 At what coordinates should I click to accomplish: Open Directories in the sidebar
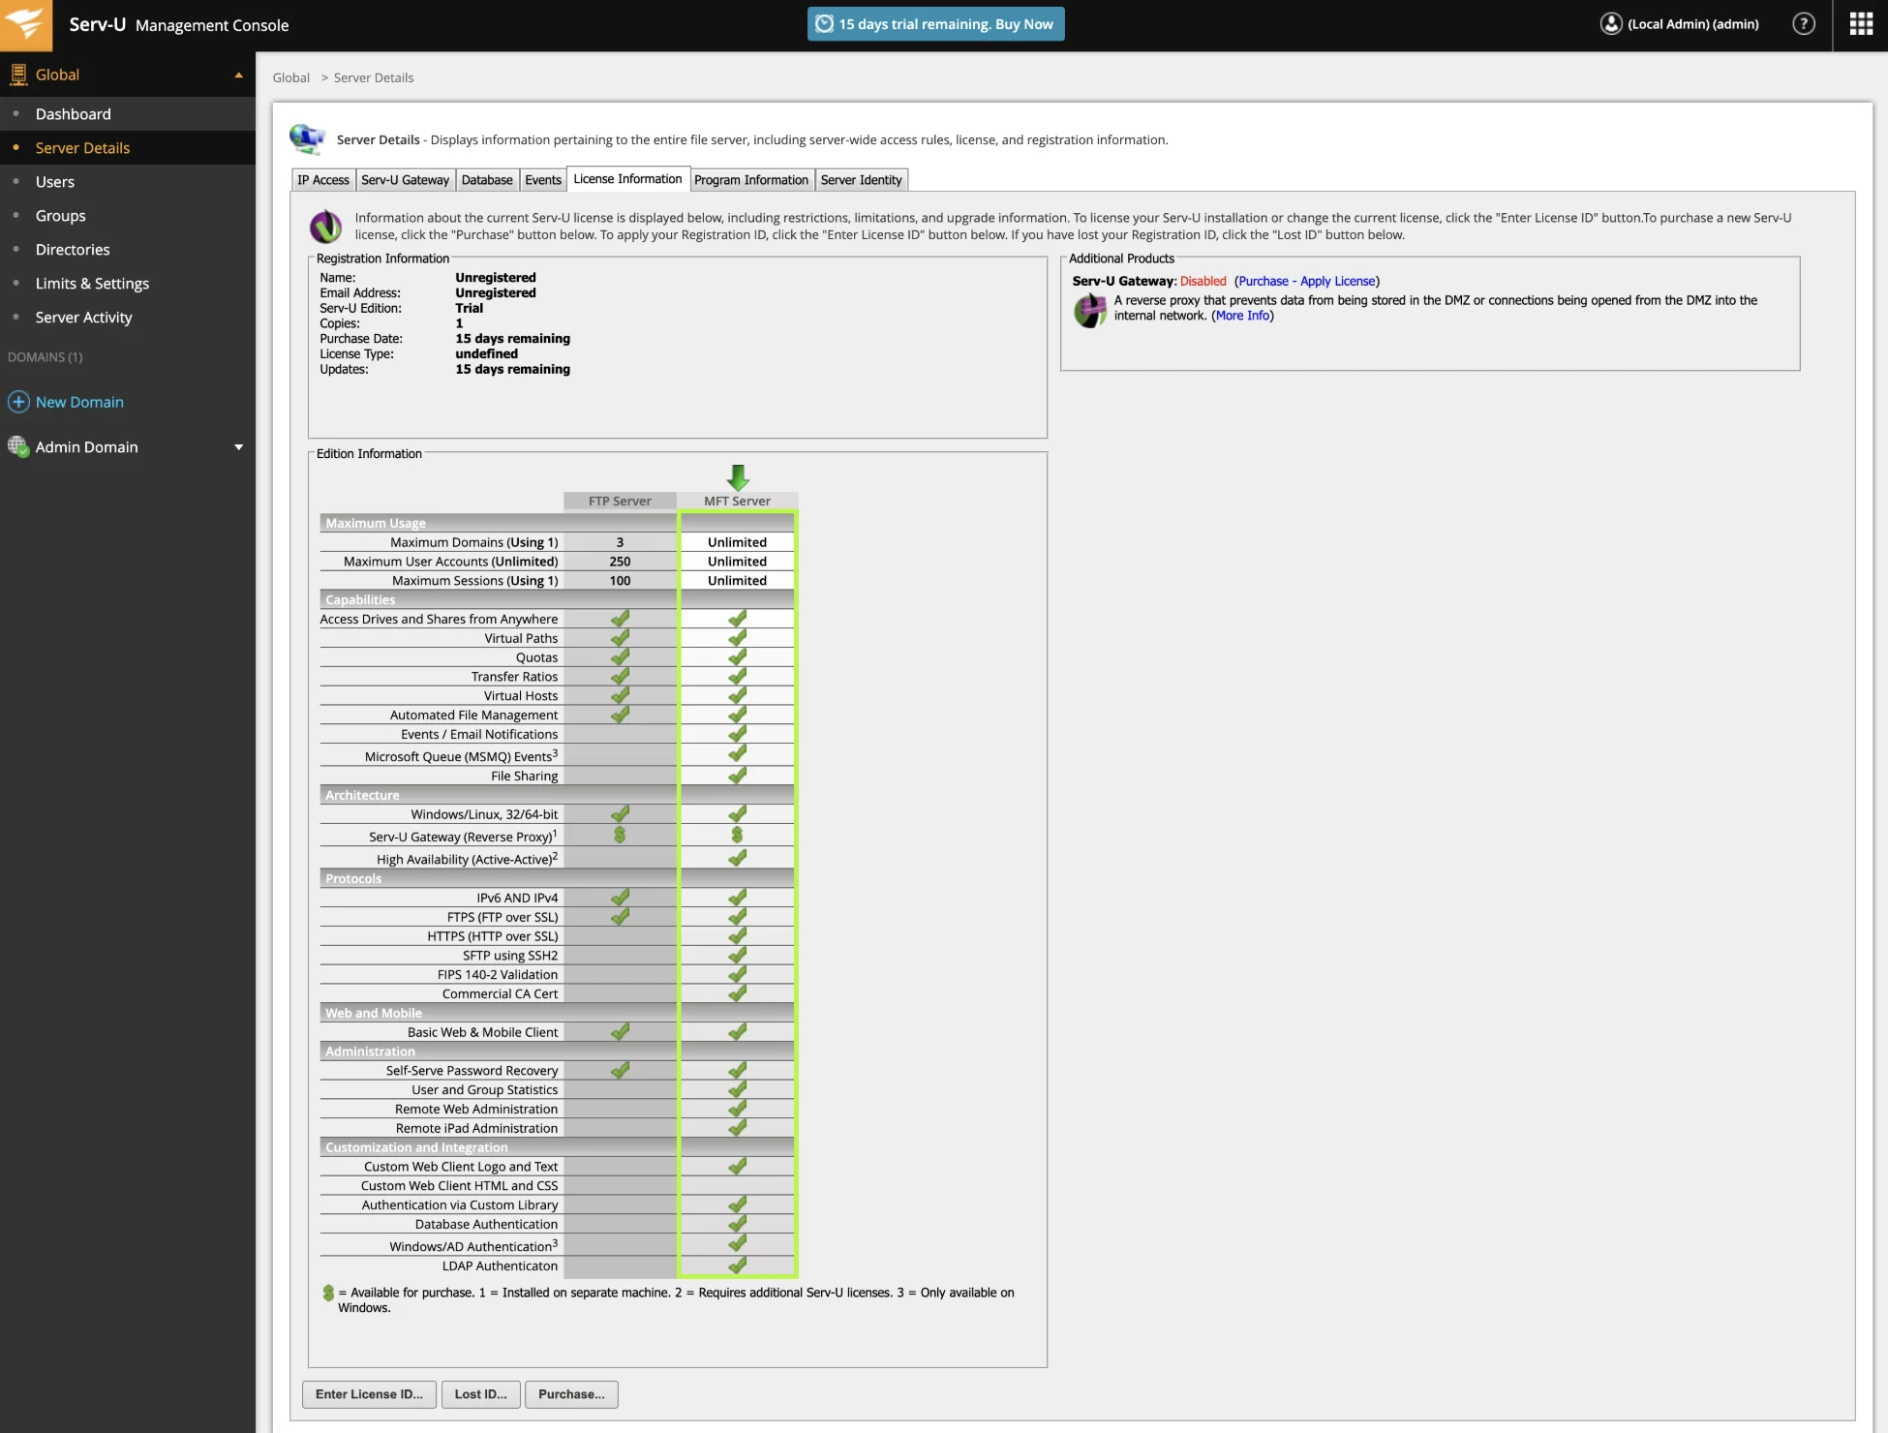click(x=128, y=249)
